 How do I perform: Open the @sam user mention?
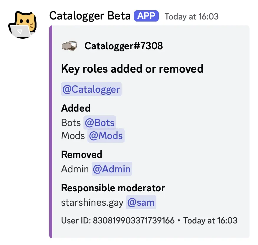click(x=141, y=203)
